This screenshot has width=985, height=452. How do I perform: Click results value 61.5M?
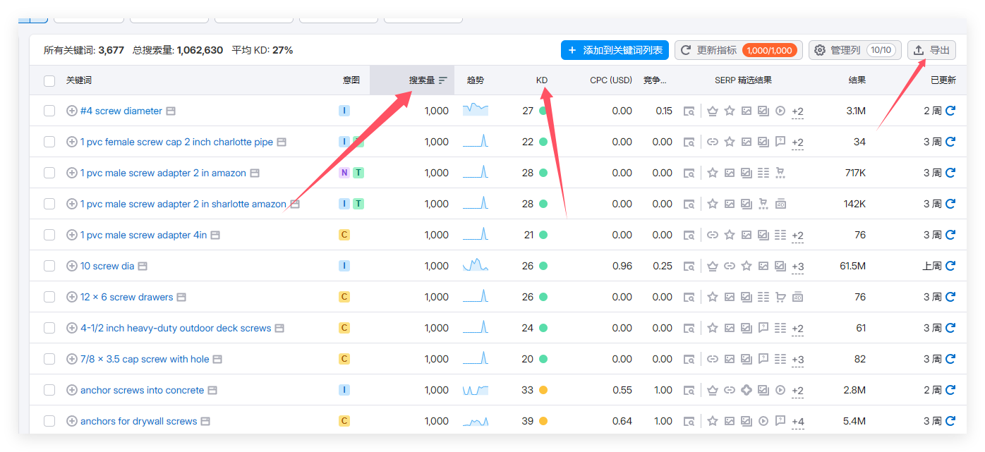(x=852, y=266)
